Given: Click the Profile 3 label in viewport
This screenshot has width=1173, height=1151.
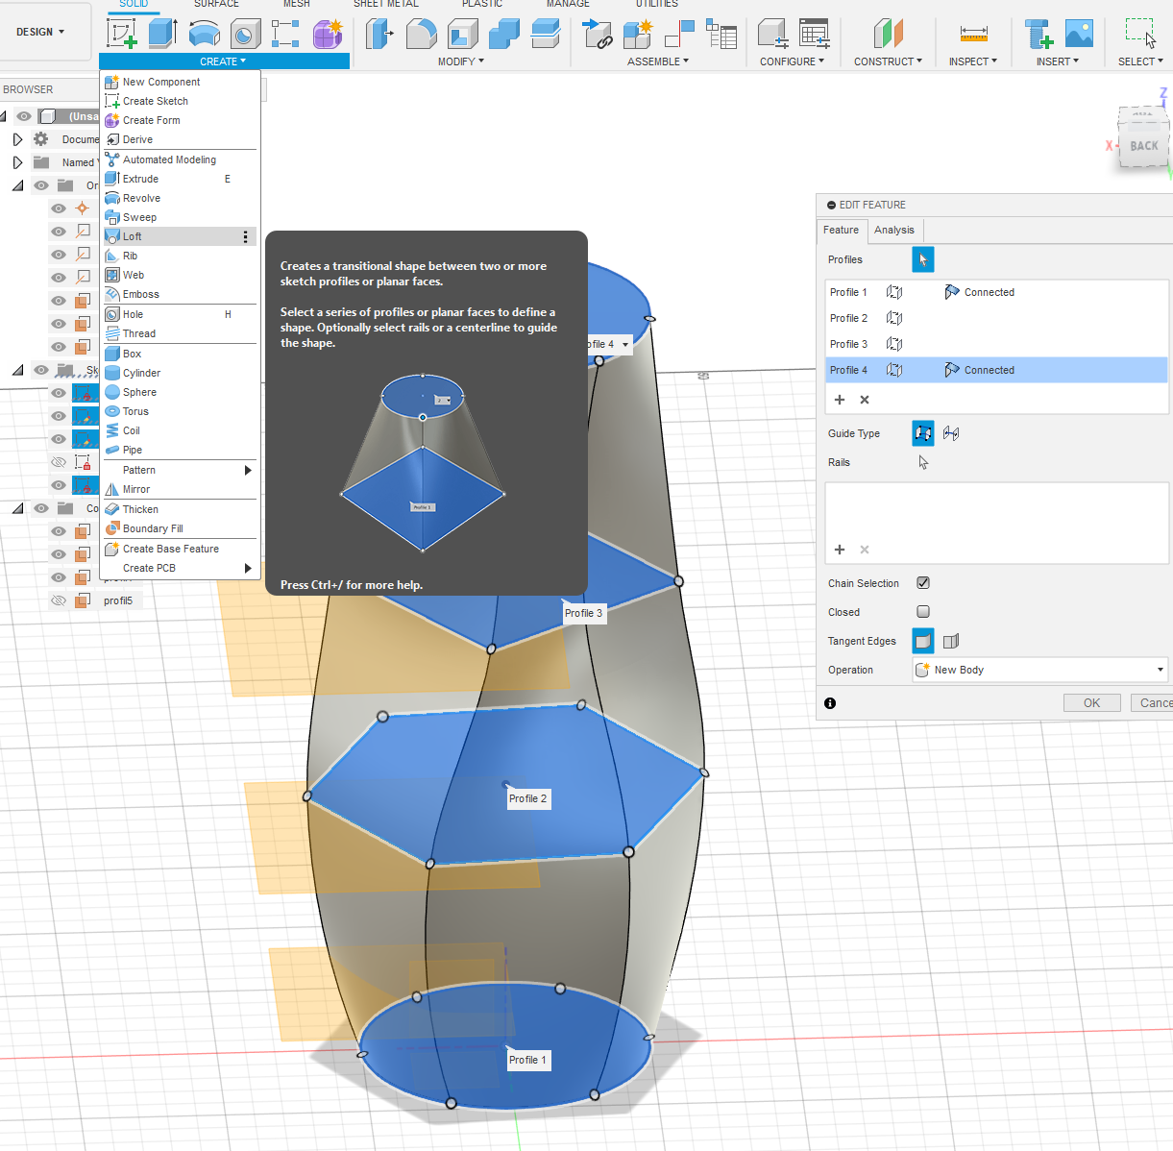Looking at the screenshot, I should tap(583, 613).
